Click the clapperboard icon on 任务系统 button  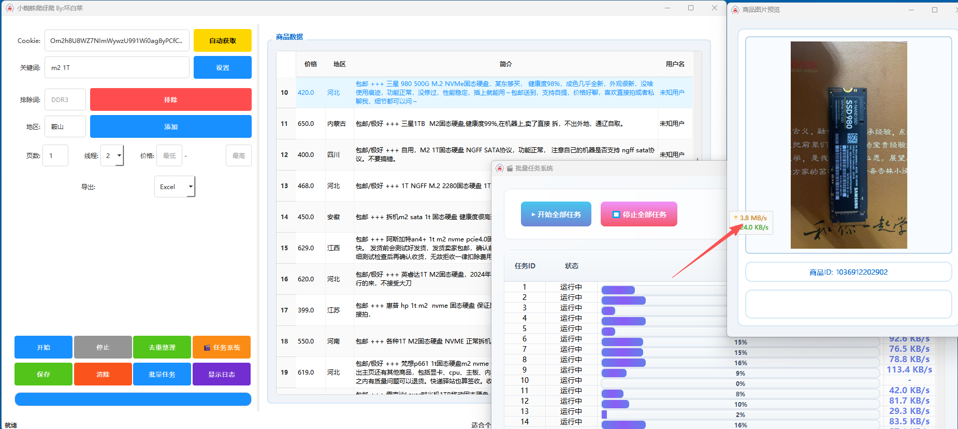[x=207, y=348]
